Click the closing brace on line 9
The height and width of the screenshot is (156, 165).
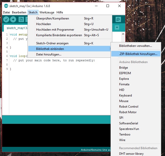10,69
